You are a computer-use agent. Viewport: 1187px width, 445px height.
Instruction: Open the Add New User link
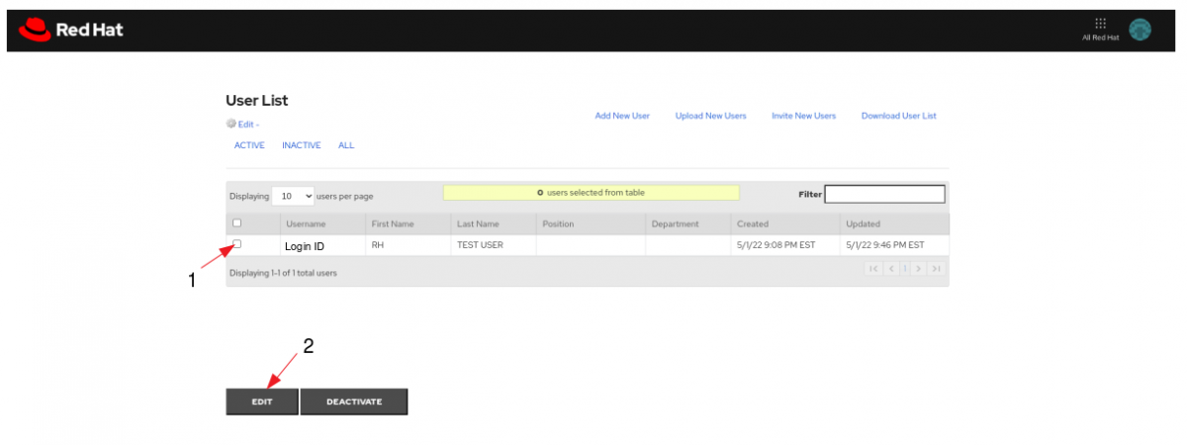622,116
